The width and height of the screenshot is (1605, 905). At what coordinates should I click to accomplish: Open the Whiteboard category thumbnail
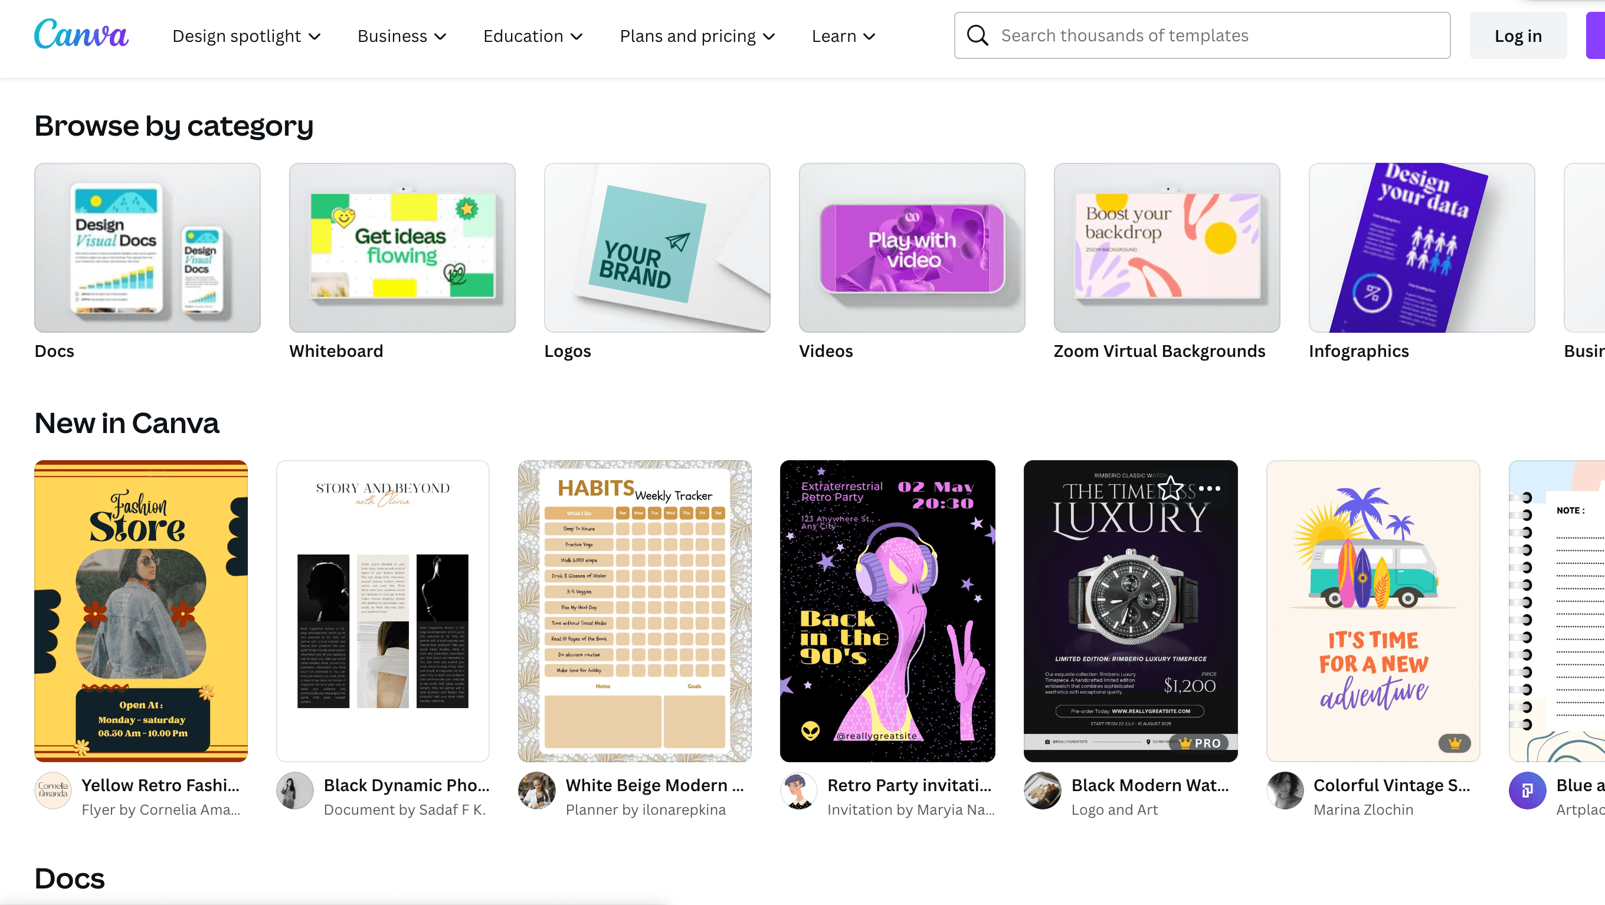click(x=402, y=248)
